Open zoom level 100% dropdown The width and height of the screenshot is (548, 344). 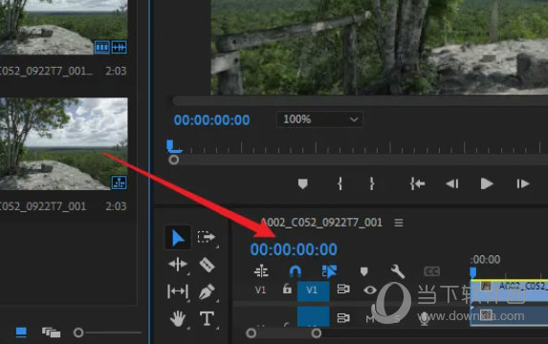click(x=319, y=119)
